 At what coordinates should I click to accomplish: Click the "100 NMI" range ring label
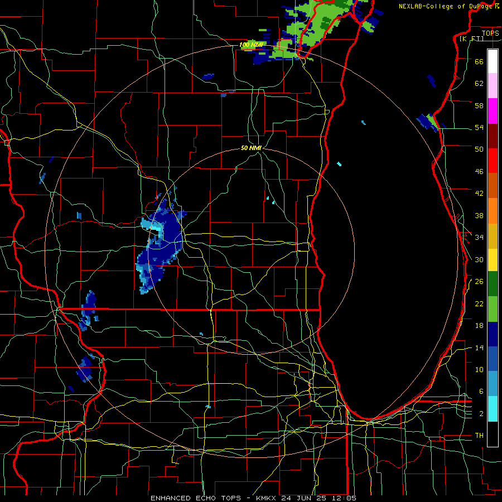[252, 45]
